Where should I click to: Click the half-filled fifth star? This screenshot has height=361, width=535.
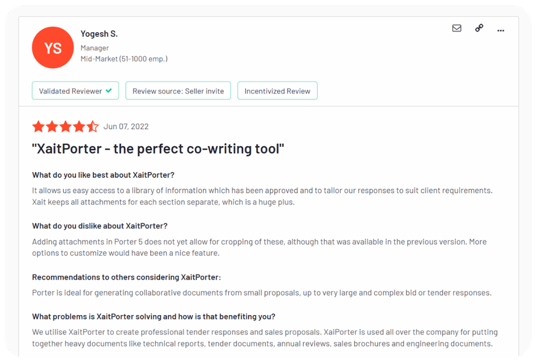point(93,127)
